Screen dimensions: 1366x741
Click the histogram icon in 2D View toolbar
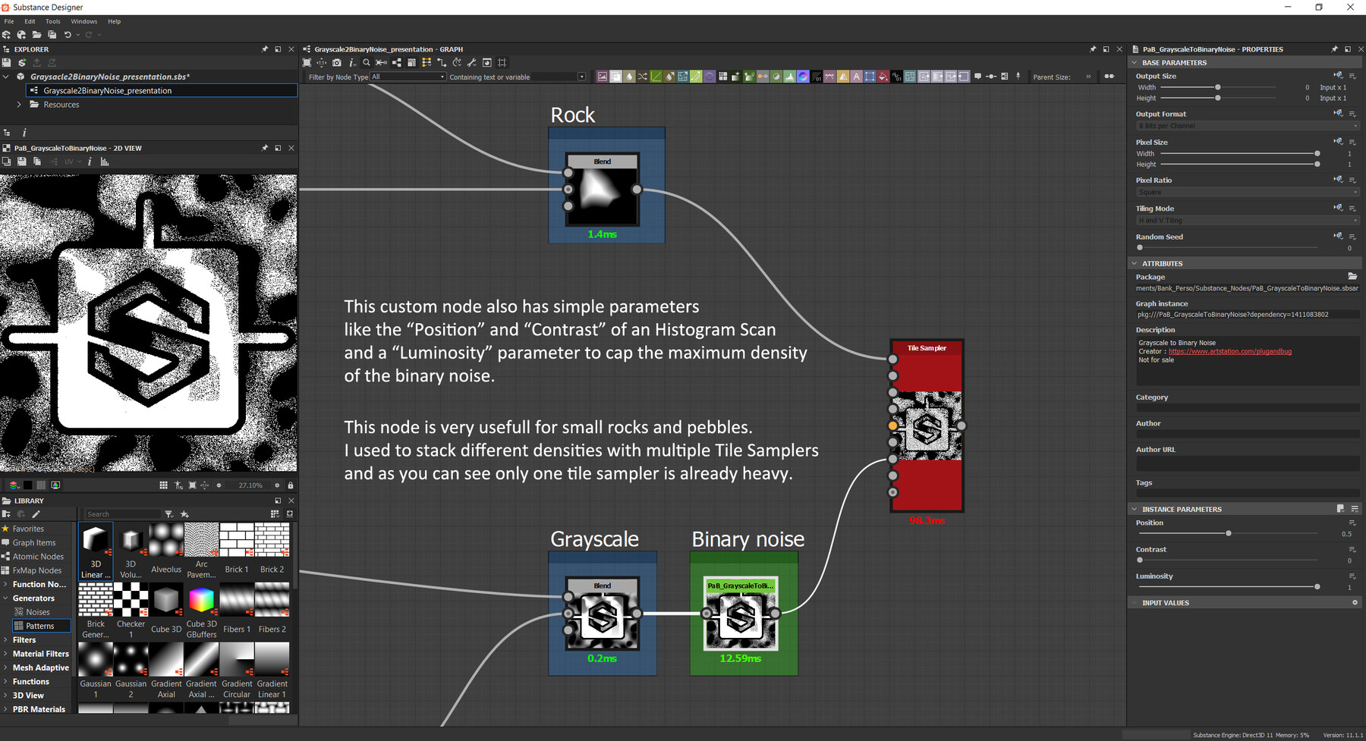(105, 162)
